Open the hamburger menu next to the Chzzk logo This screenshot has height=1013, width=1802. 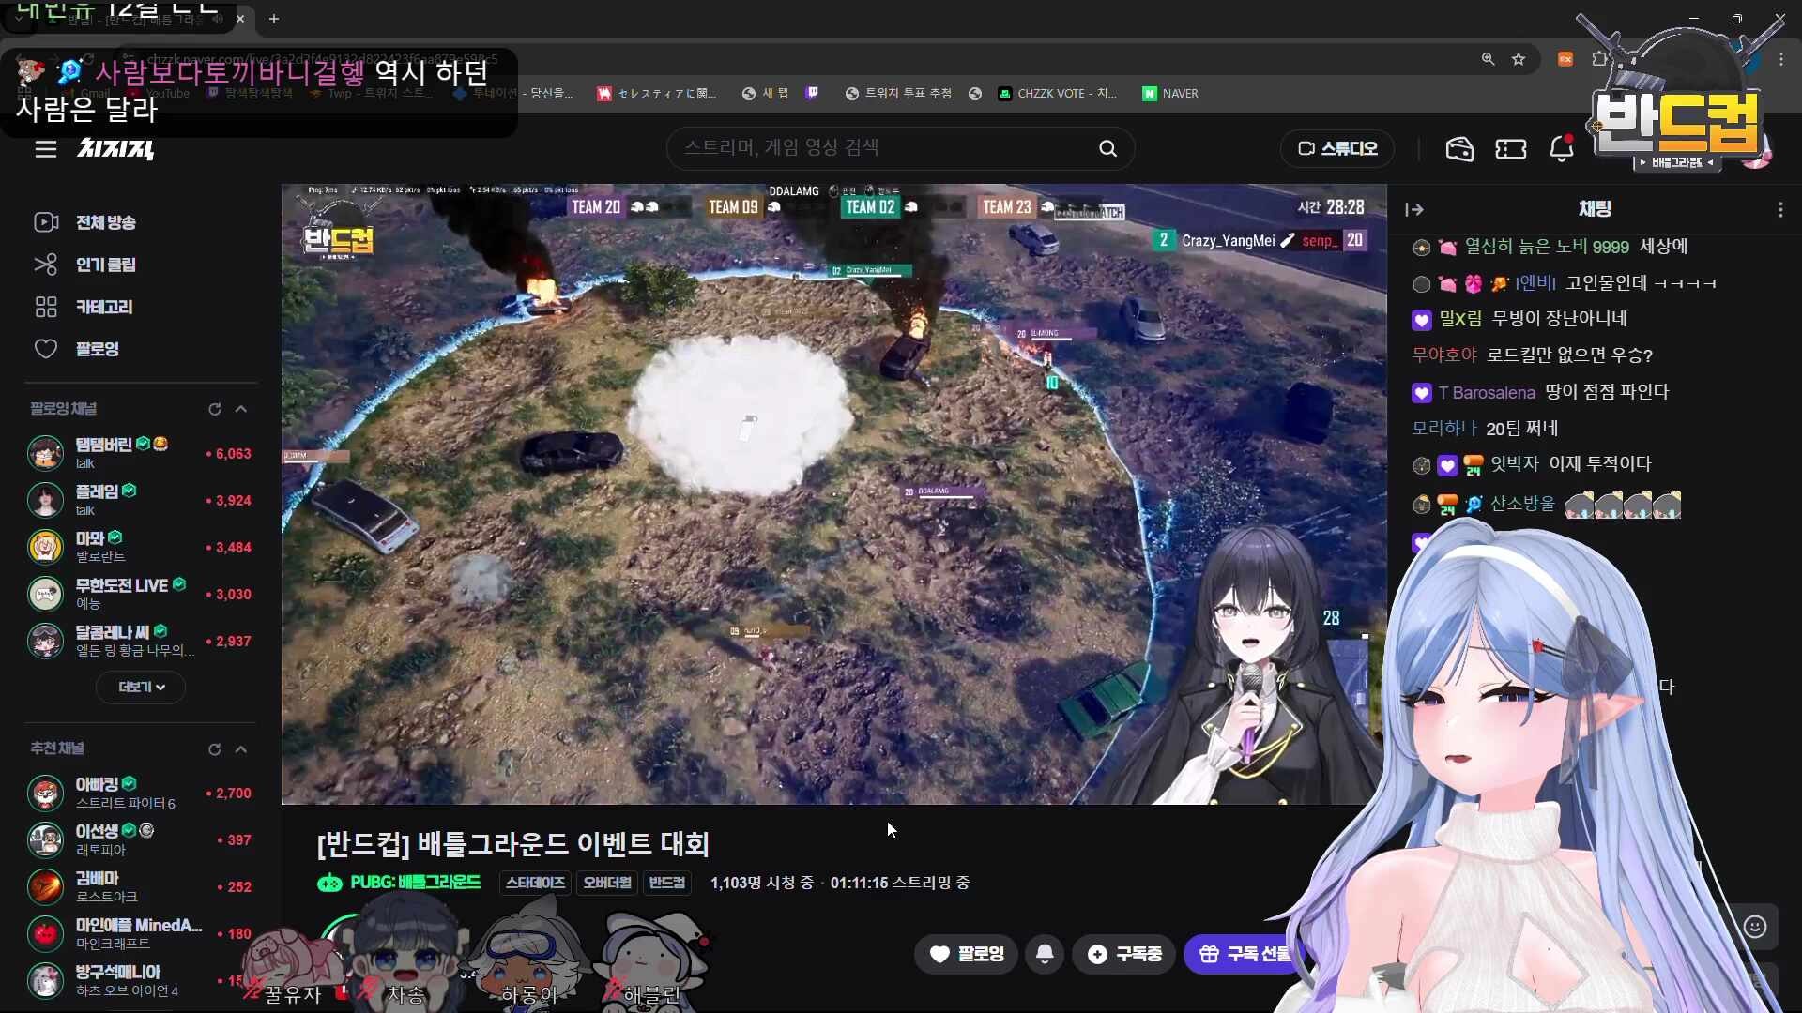[x=46, y=149]
